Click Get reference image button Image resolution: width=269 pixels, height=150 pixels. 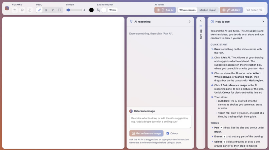[146, 133]
